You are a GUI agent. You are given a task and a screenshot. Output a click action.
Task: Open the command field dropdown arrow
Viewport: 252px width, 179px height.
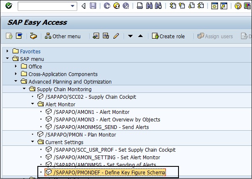pyautogui.click(x=73, y=6)
